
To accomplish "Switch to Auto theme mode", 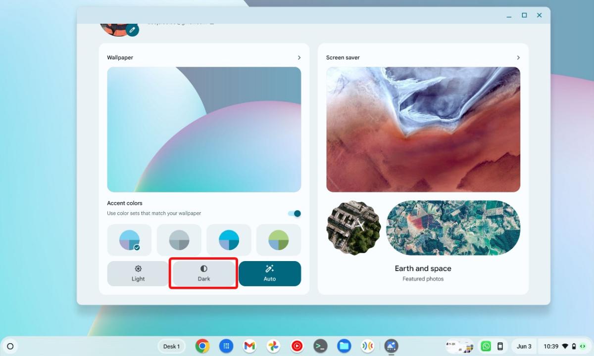I will point(270,273).
